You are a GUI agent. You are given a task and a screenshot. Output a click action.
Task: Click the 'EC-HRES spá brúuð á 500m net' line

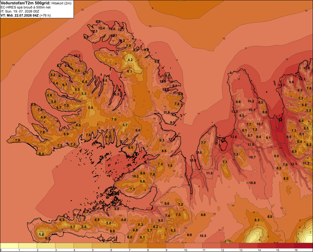click(26, 7)
